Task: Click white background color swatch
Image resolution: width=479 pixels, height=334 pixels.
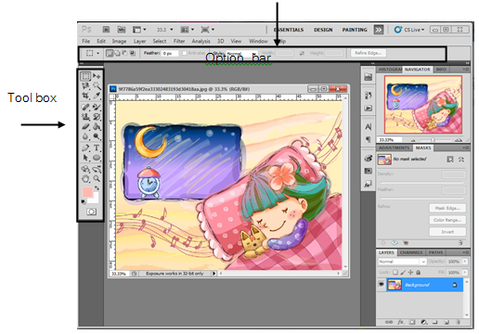Action: [x=95, y=199]
